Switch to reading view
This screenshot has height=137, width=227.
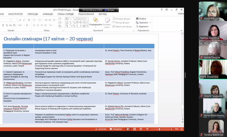(x=141, y=129)
